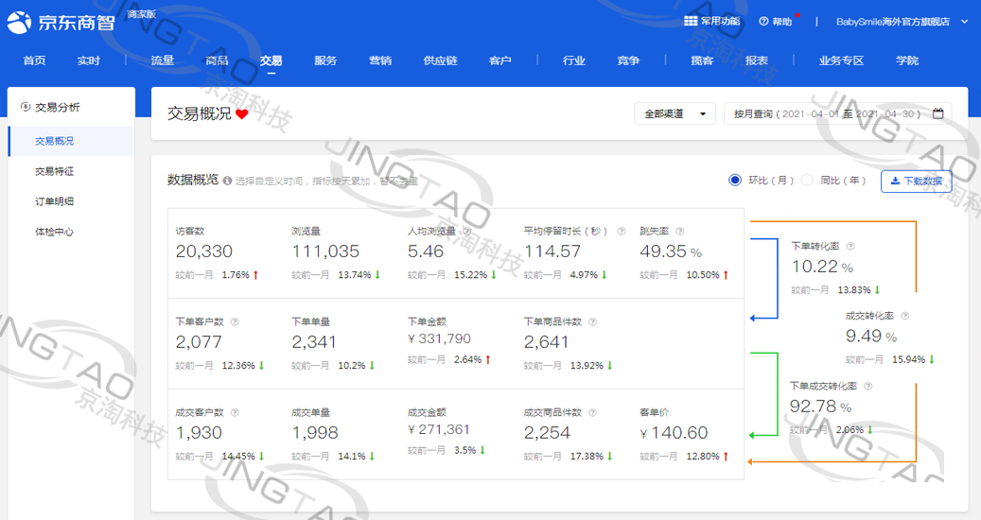The image size is (981, 520).
Task: Click the 帮助 question mark icon
Action: pyautogui.click(x=762, y=22)
